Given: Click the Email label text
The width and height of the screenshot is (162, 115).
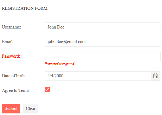Looking at the screenshot, I should click(x=7, y=42).
